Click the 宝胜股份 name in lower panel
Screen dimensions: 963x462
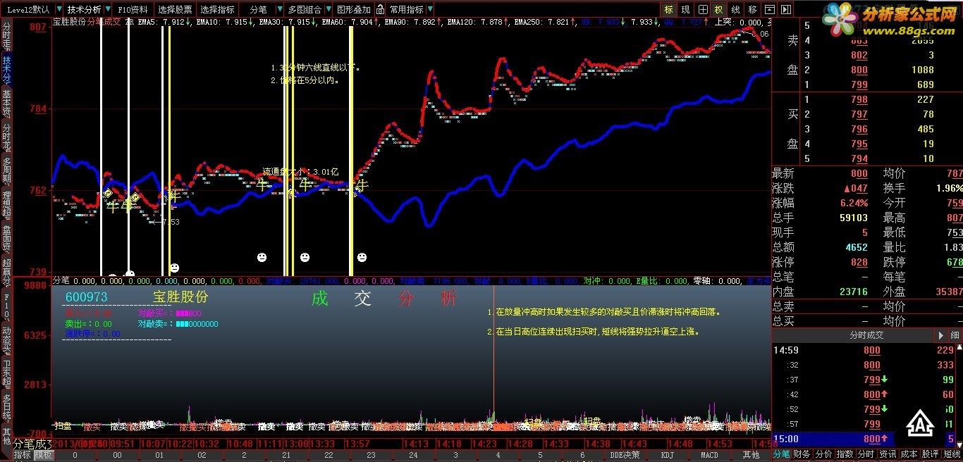point(181,297)
